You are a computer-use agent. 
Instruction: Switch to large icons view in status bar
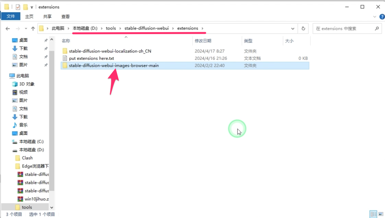381,214
